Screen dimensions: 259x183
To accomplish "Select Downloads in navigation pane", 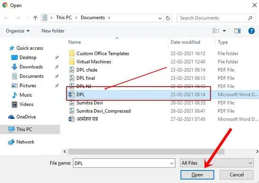I will tap(27, 67).
